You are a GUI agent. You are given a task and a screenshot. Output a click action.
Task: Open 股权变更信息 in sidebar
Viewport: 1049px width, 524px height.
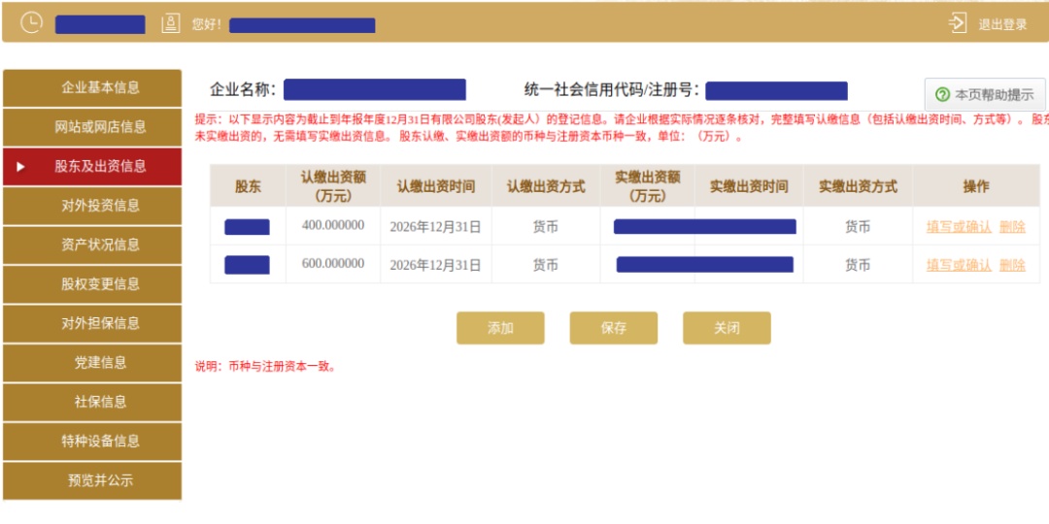pyautogui.click(x=92, y=284)
